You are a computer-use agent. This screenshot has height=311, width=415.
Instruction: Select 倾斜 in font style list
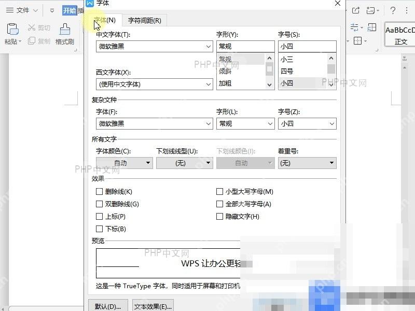[x=241, y=71]
